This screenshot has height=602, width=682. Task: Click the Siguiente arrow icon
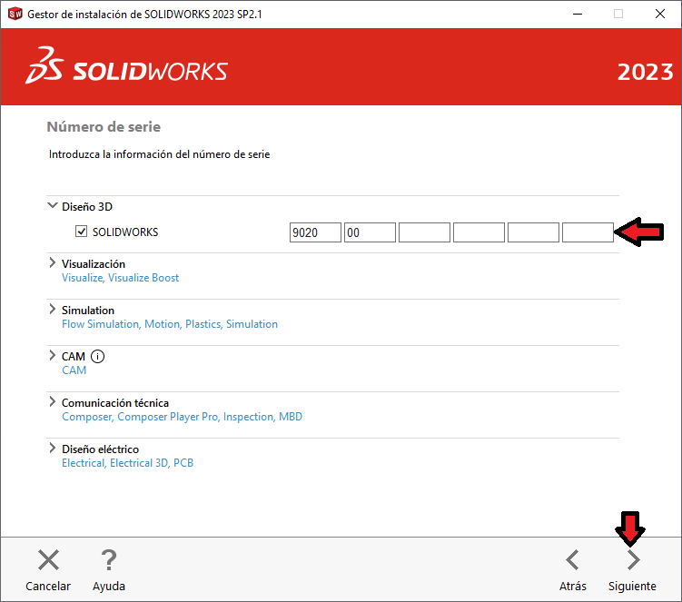633,560
